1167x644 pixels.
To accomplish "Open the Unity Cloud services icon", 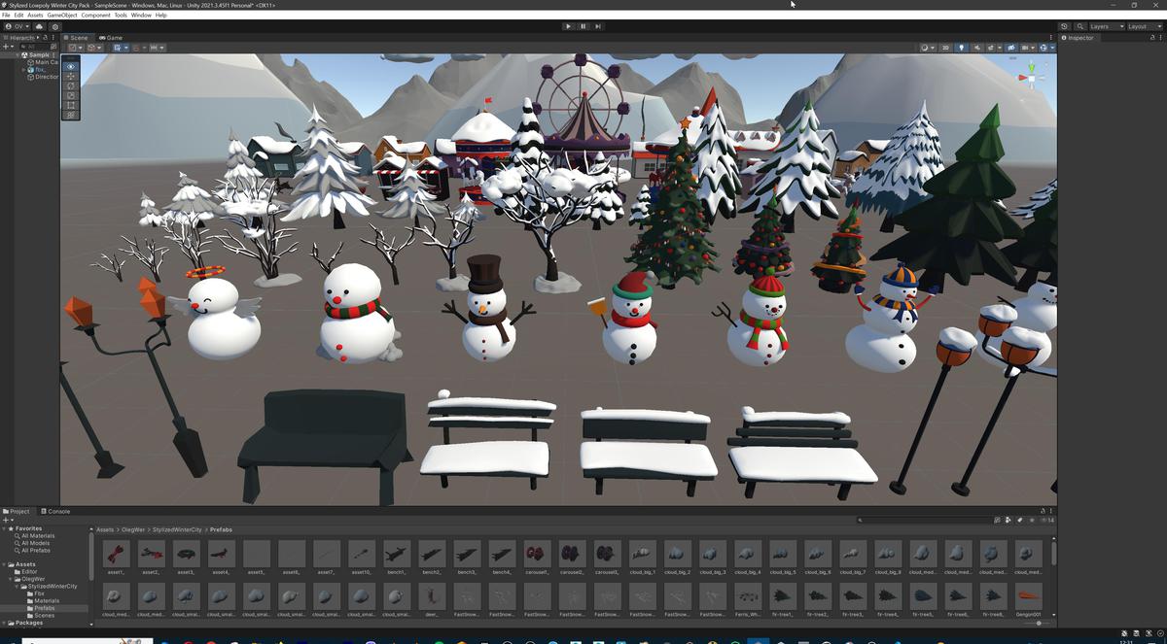I will (x=39, y=26).
